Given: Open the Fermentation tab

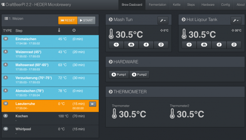Looking at the screenshot, I should (x=157, y=5).
